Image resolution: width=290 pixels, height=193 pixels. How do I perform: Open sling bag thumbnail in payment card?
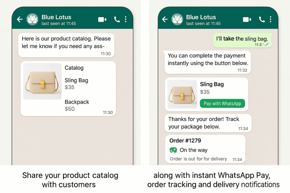tap(182, 94)
